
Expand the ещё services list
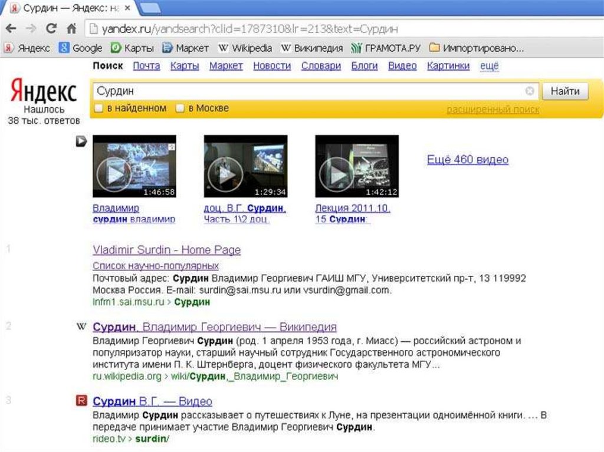point(489,66)
